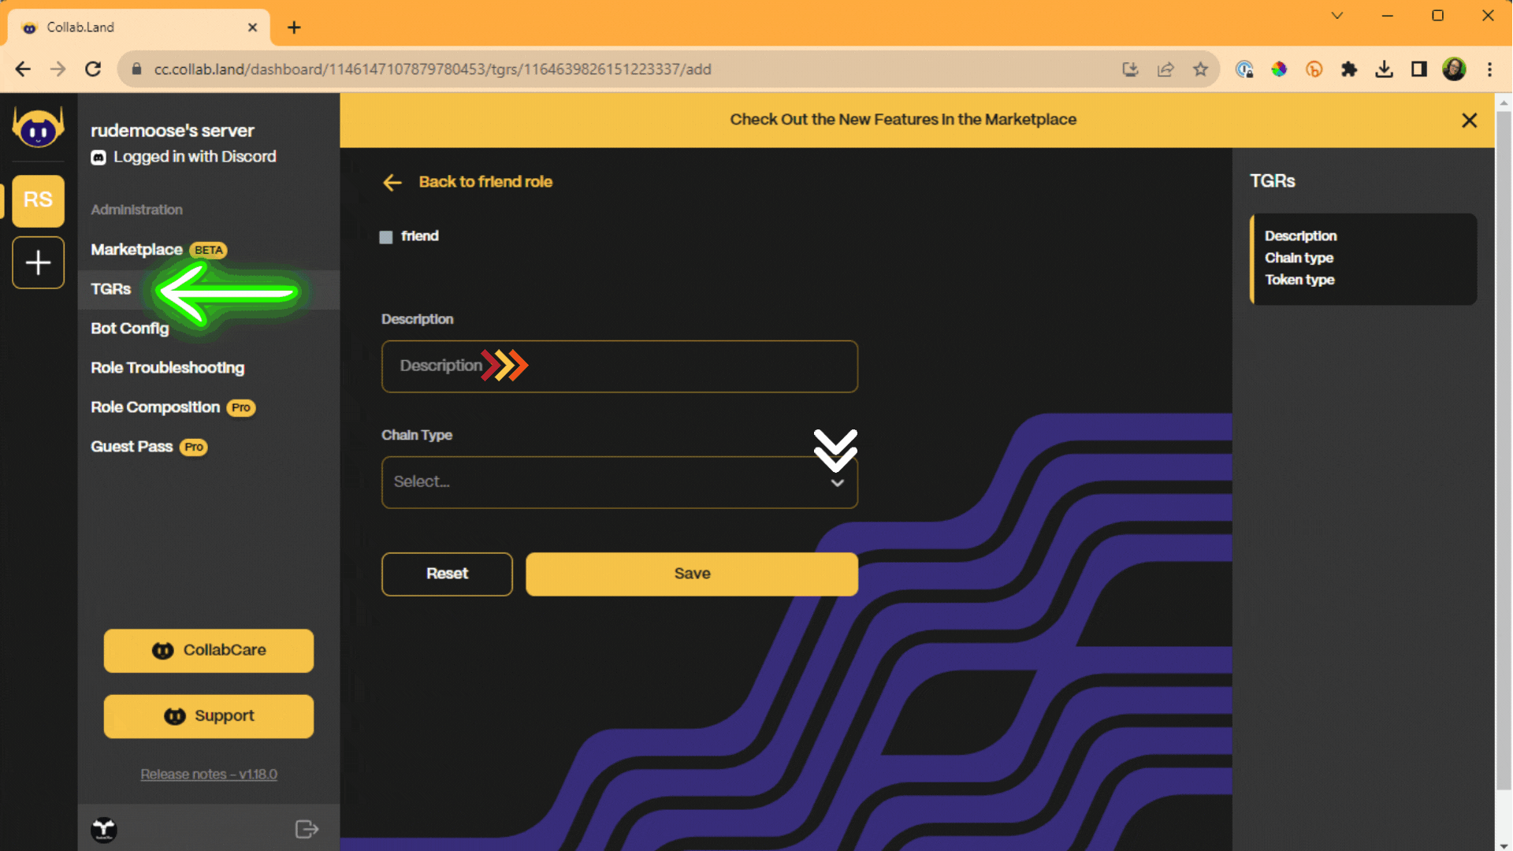Viewport: 1513px width, 851px height.
Task: Click the back arrow icon
Action: (392, 183)
